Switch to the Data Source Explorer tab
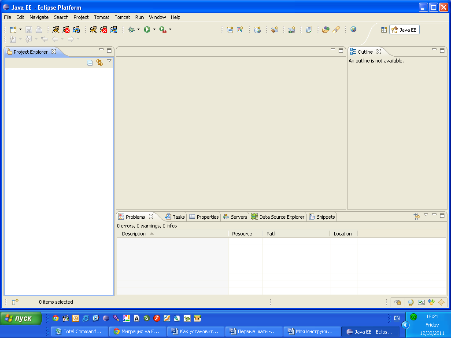Viewport: 451px width, 338px height. (278, 217)
